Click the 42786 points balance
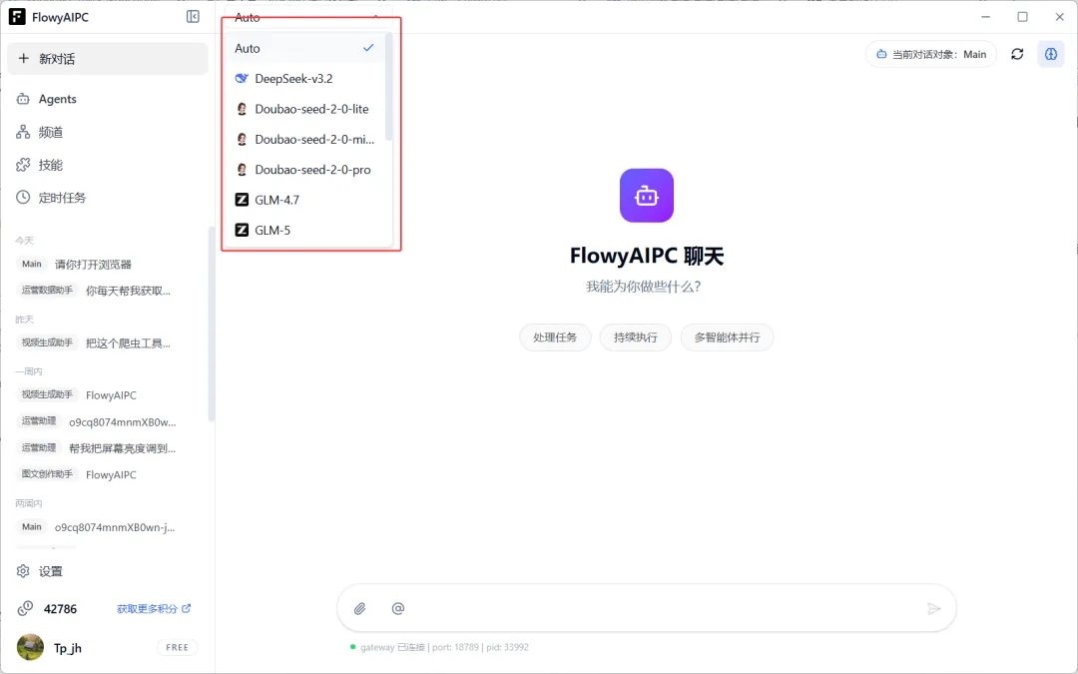The width and height of the screenshot is (1078, 674). coord(61,609)
